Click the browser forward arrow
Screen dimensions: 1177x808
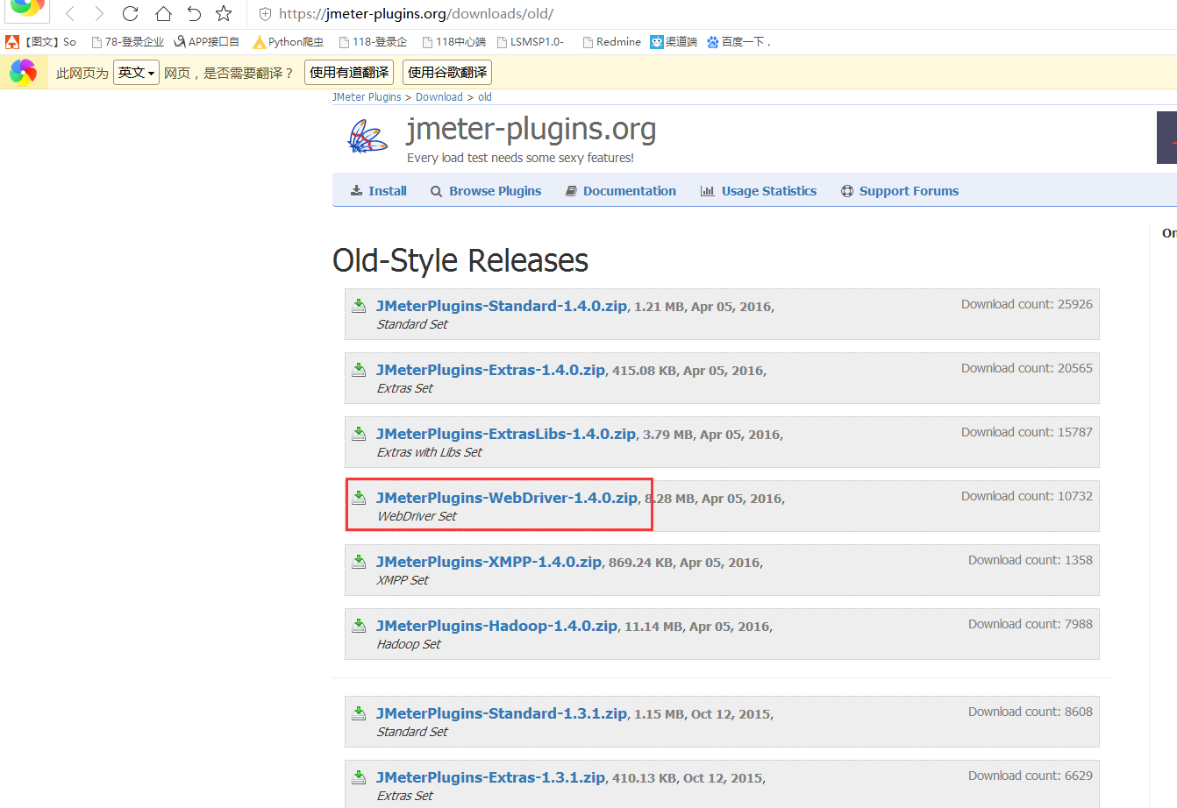tap(99, 13)
